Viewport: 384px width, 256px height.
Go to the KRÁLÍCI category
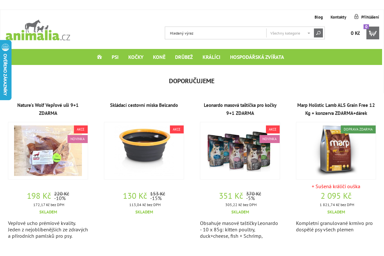[212, 57]
